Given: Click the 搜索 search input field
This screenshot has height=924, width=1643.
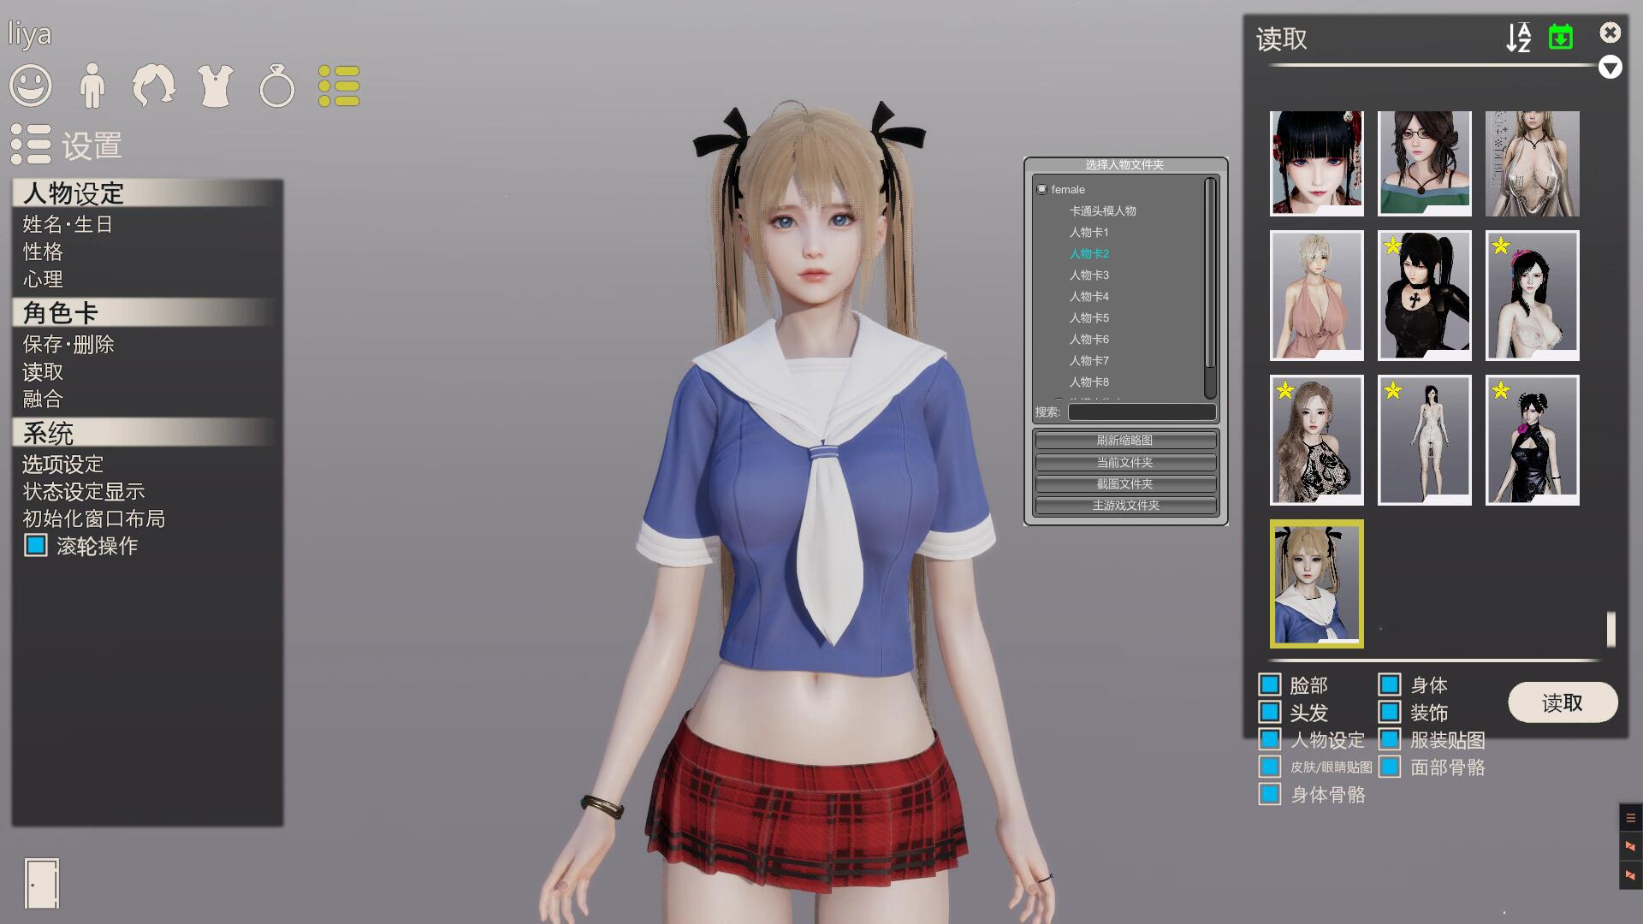Looking at the screenshot, I should pos(1142,412).
